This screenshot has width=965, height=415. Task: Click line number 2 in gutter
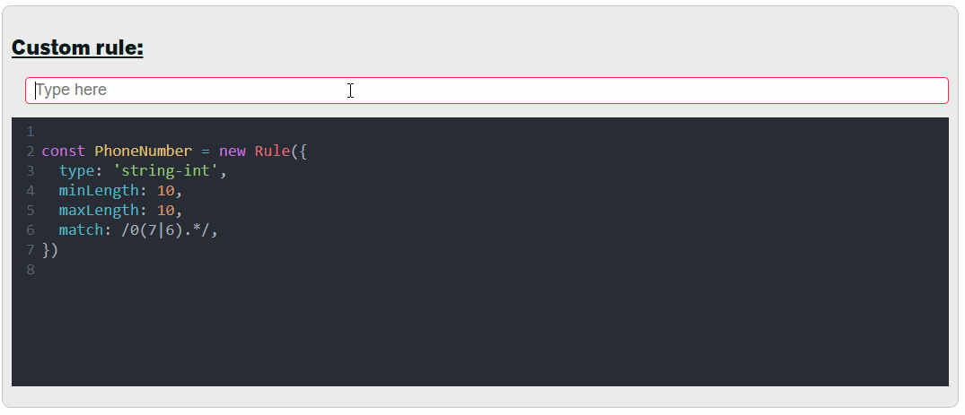[x=31, y=151]
